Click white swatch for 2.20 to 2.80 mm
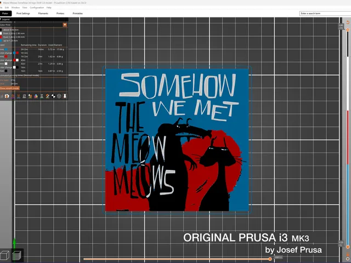This screenshot has height=263, width=351. click(1, 33)
